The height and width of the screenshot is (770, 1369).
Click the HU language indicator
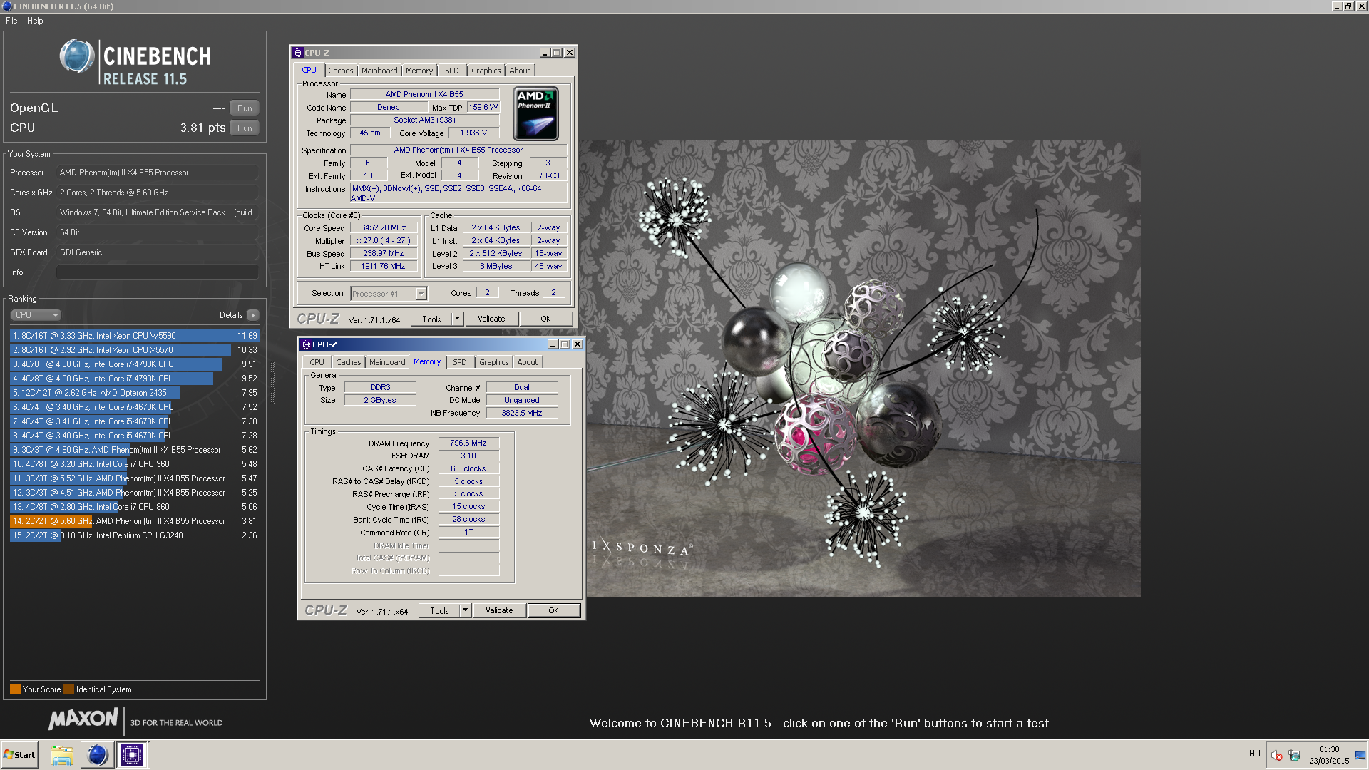click(1254, 754)
